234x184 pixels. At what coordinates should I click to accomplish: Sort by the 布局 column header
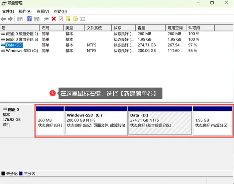[51, 28]
